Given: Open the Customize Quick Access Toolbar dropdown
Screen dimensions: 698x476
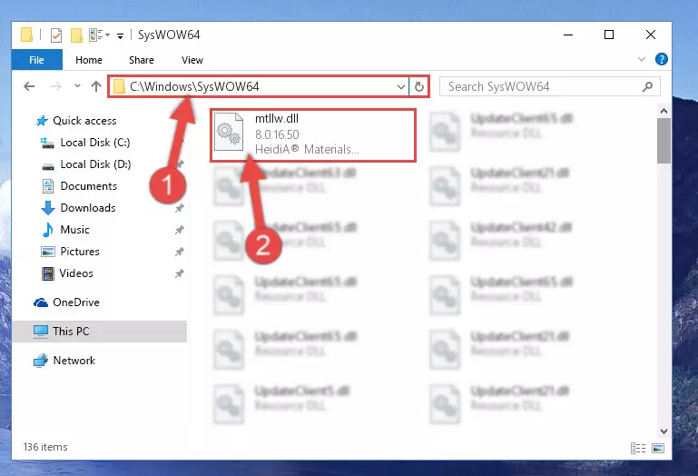Looking at the screenshot, I should 120,35.
